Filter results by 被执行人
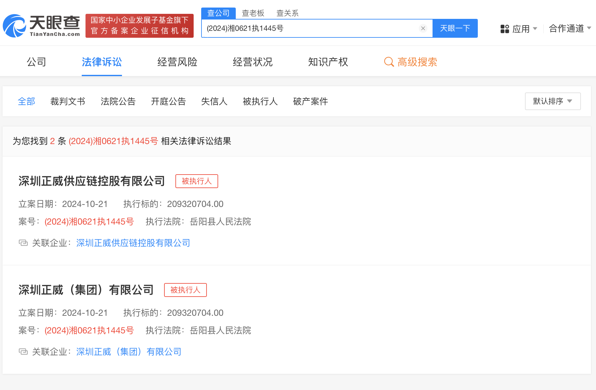 pyautogui.click(x=260, y=101)
